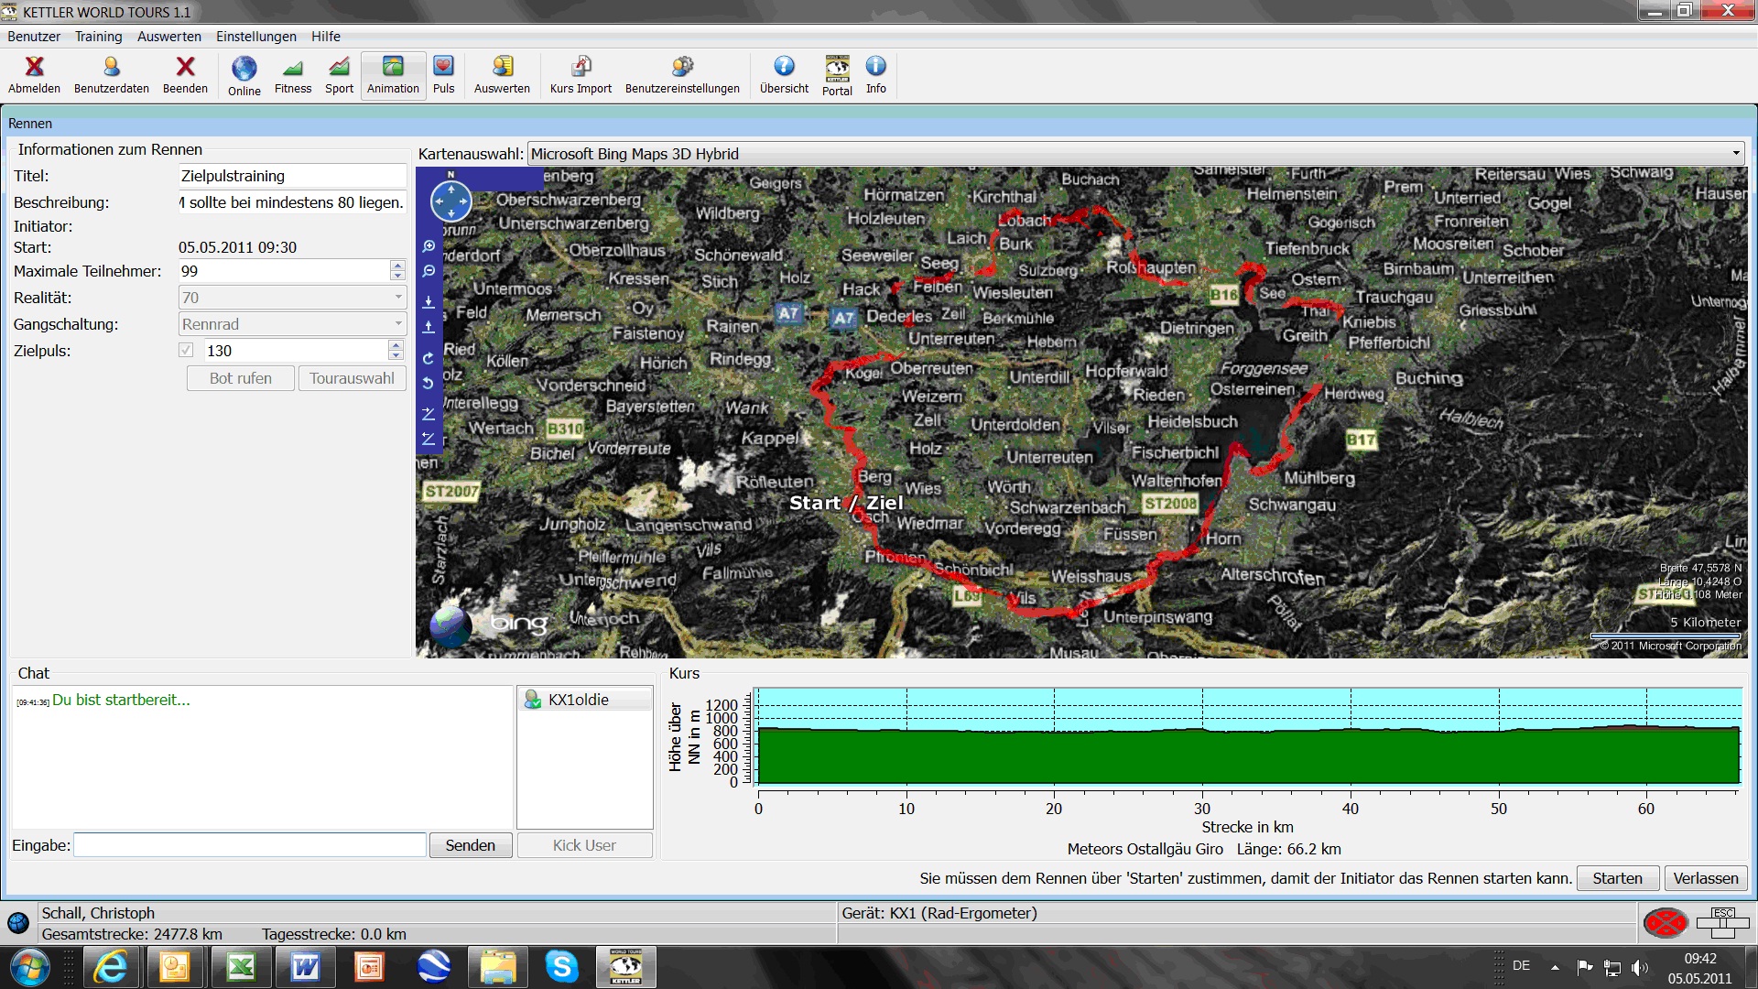Click the Übersicht help icon

(x=784, y=75)
